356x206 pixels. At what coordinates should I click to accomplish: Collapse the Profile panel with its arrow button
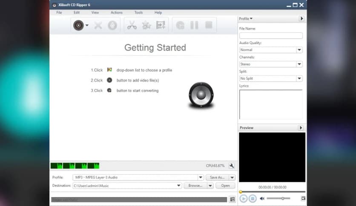[301, 19]
